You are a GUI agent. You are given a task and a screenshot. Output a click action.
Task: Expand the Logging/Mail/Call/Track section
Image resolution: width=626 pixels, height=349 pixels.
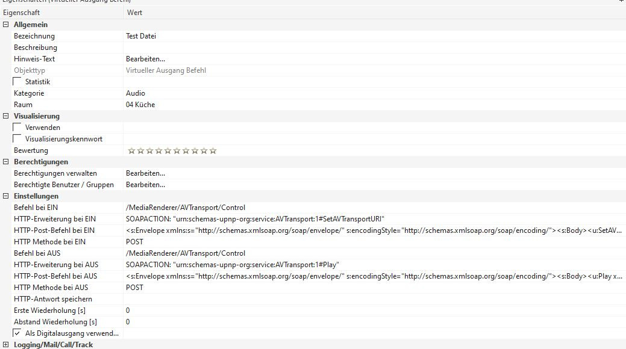click(x=6, y=345)
